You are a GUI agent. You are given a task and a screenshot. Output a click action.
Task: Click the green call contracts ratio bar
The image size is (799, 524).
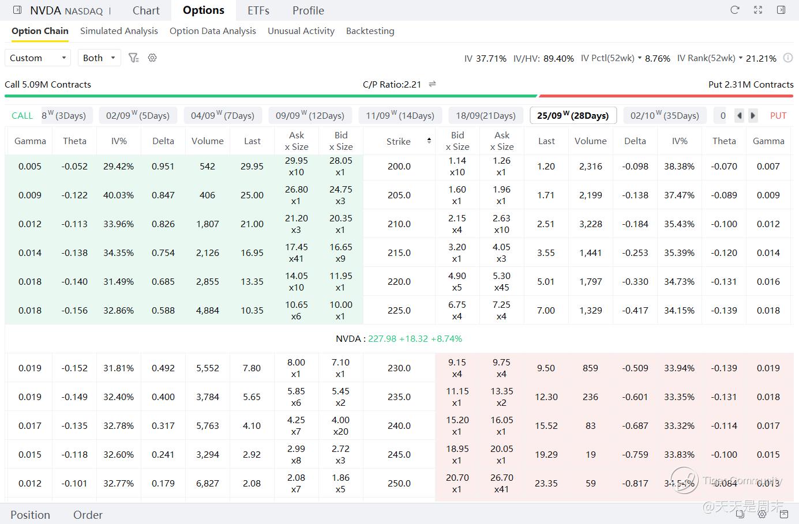tap(271, 96)
